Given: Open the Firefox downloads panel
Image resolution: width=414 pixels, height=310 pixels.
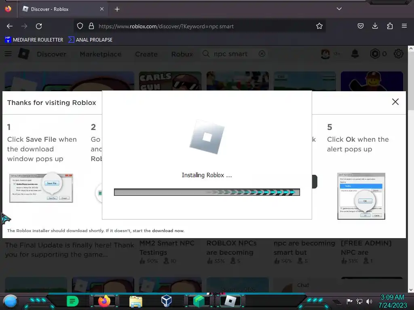Looking at the screenshot, I should [375, 26].
